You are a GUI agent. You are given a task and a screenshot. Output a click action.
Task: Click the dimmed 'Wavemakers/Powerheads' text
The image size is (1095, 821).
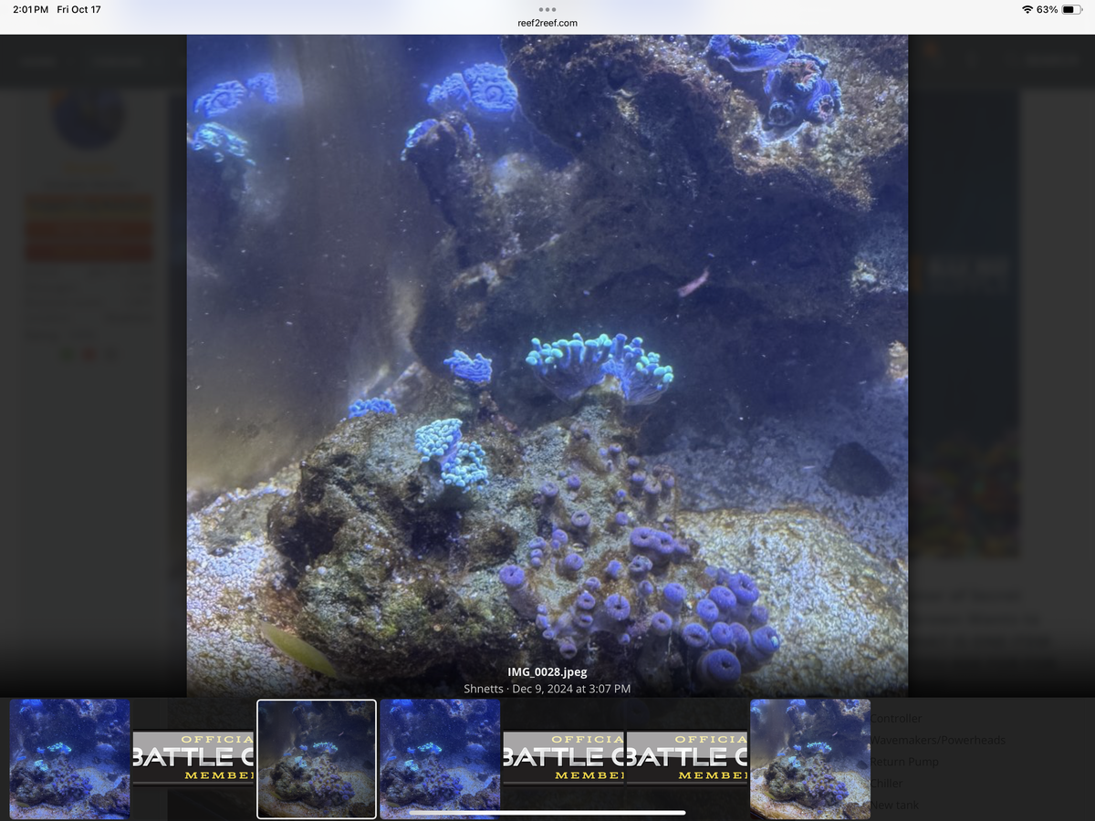pyautogui.click(x=938, y=740)
